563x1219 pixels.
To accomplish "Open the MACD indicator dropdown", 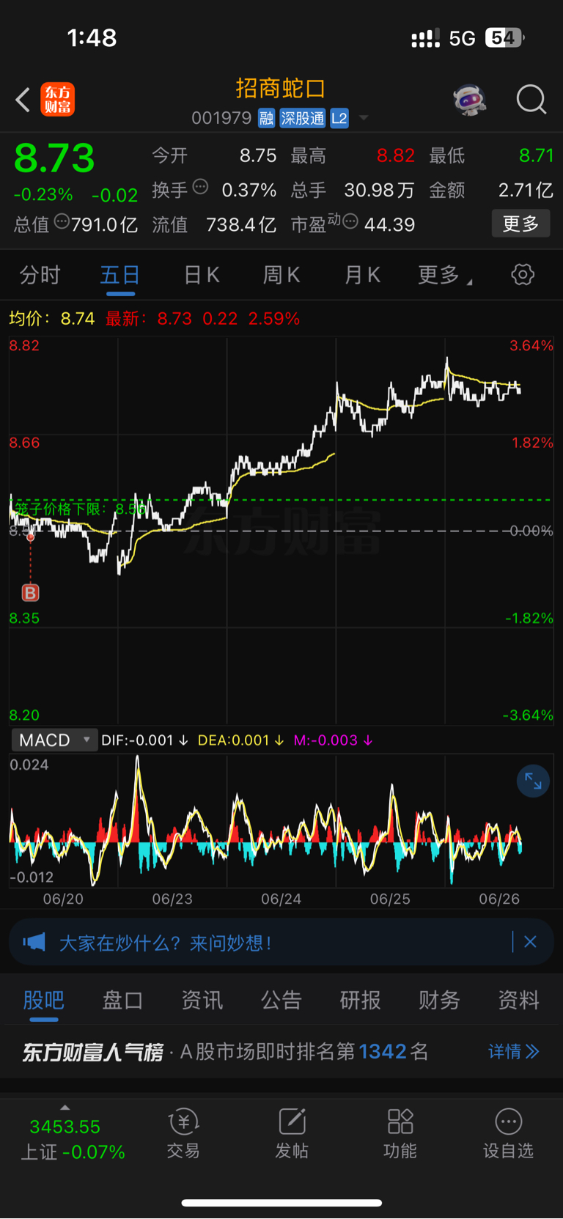I will click(54, 740).
